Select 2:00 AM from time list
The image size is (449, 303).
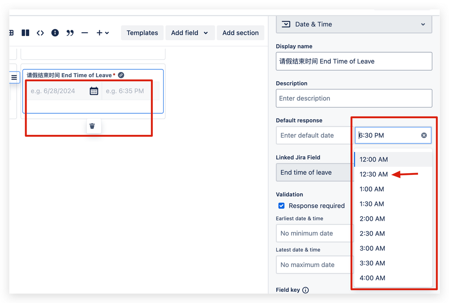(x=393, y=219)
